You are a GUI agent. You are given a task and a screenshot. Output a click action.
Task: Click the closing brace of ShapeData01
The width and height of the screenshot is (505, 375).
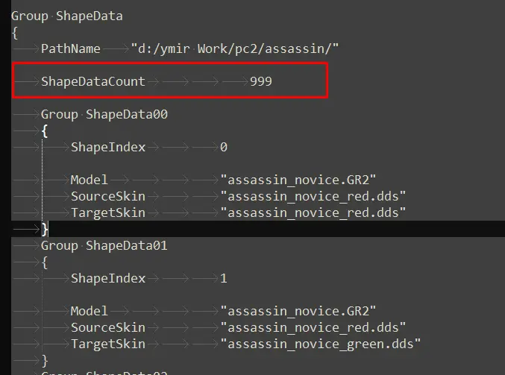pos(45,360)
